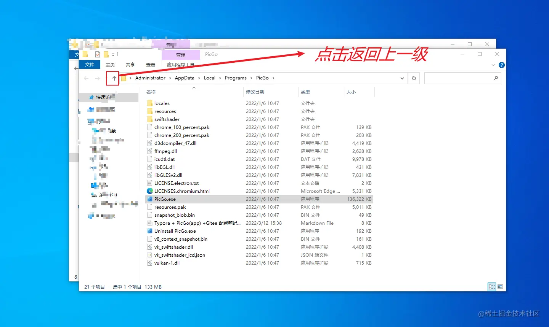Select 快速访问 in the navigation pane

tap(109, 97)
